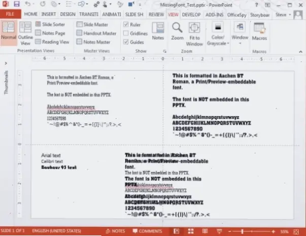
Task: Click the PowerPoint application icon
Action: [5, 4]
